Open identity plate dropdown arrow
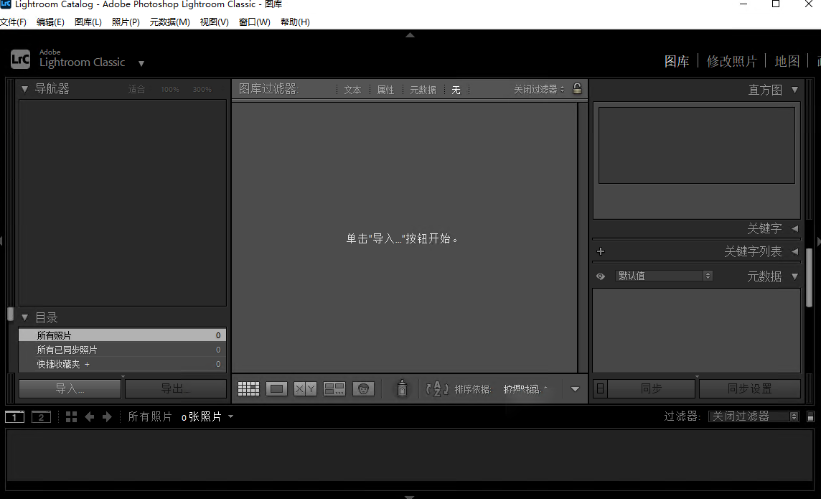 pyautogui.click(x=141, y=63)
